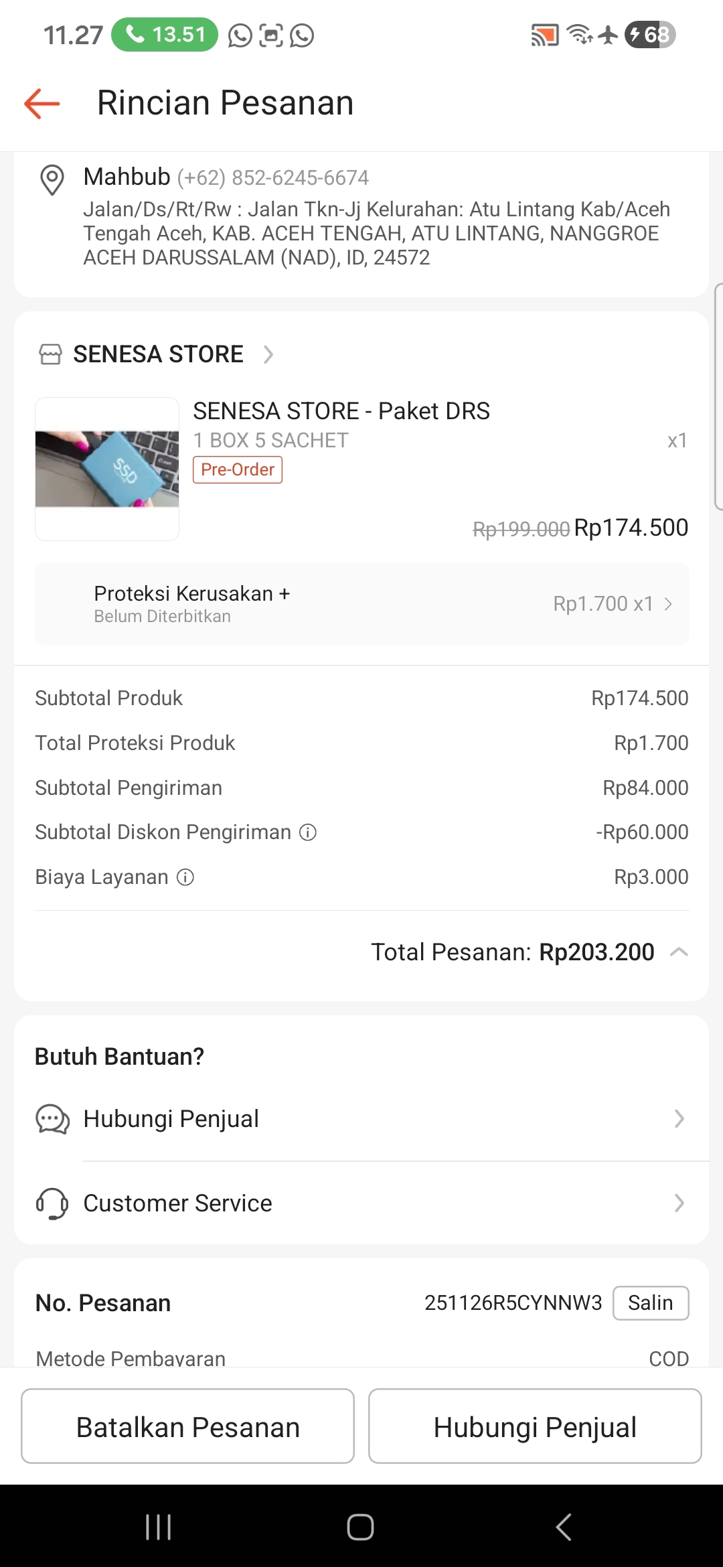This screenshot has height=1567, width=723.
Task: Tap Batalkan Pesanan button
Action: click(x=187, y=1426)
